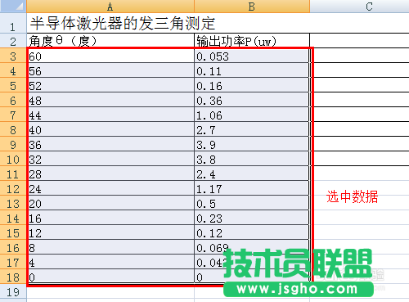Select row 19 header
The height and width of the screenshot is (302, 409).
13,291
